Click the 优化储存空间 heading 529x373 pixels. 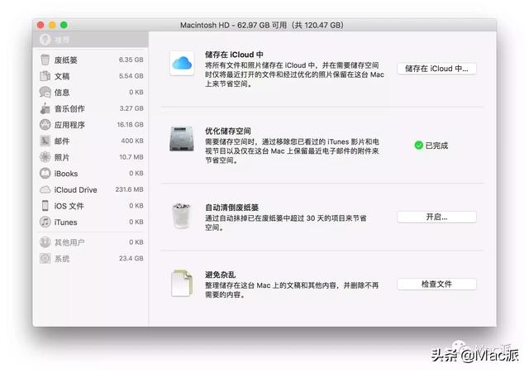[228, 131]
